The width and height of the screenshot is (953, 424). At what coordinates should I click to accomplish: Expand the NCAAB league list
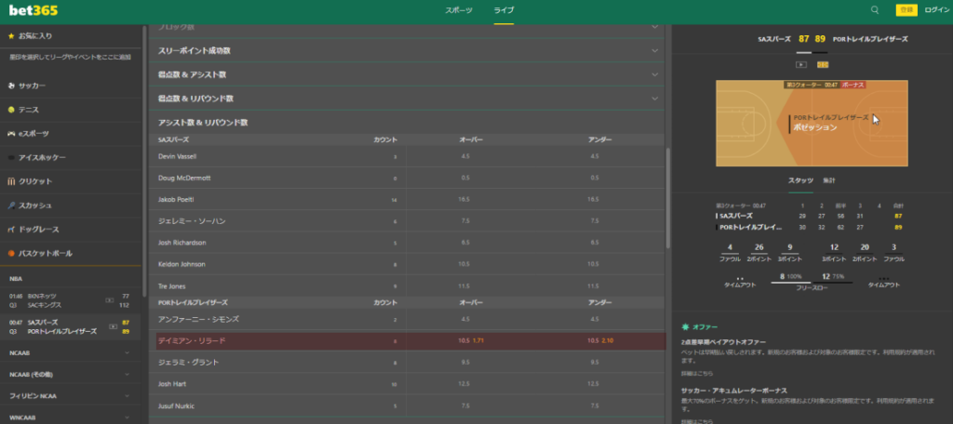tap(126, 352)
